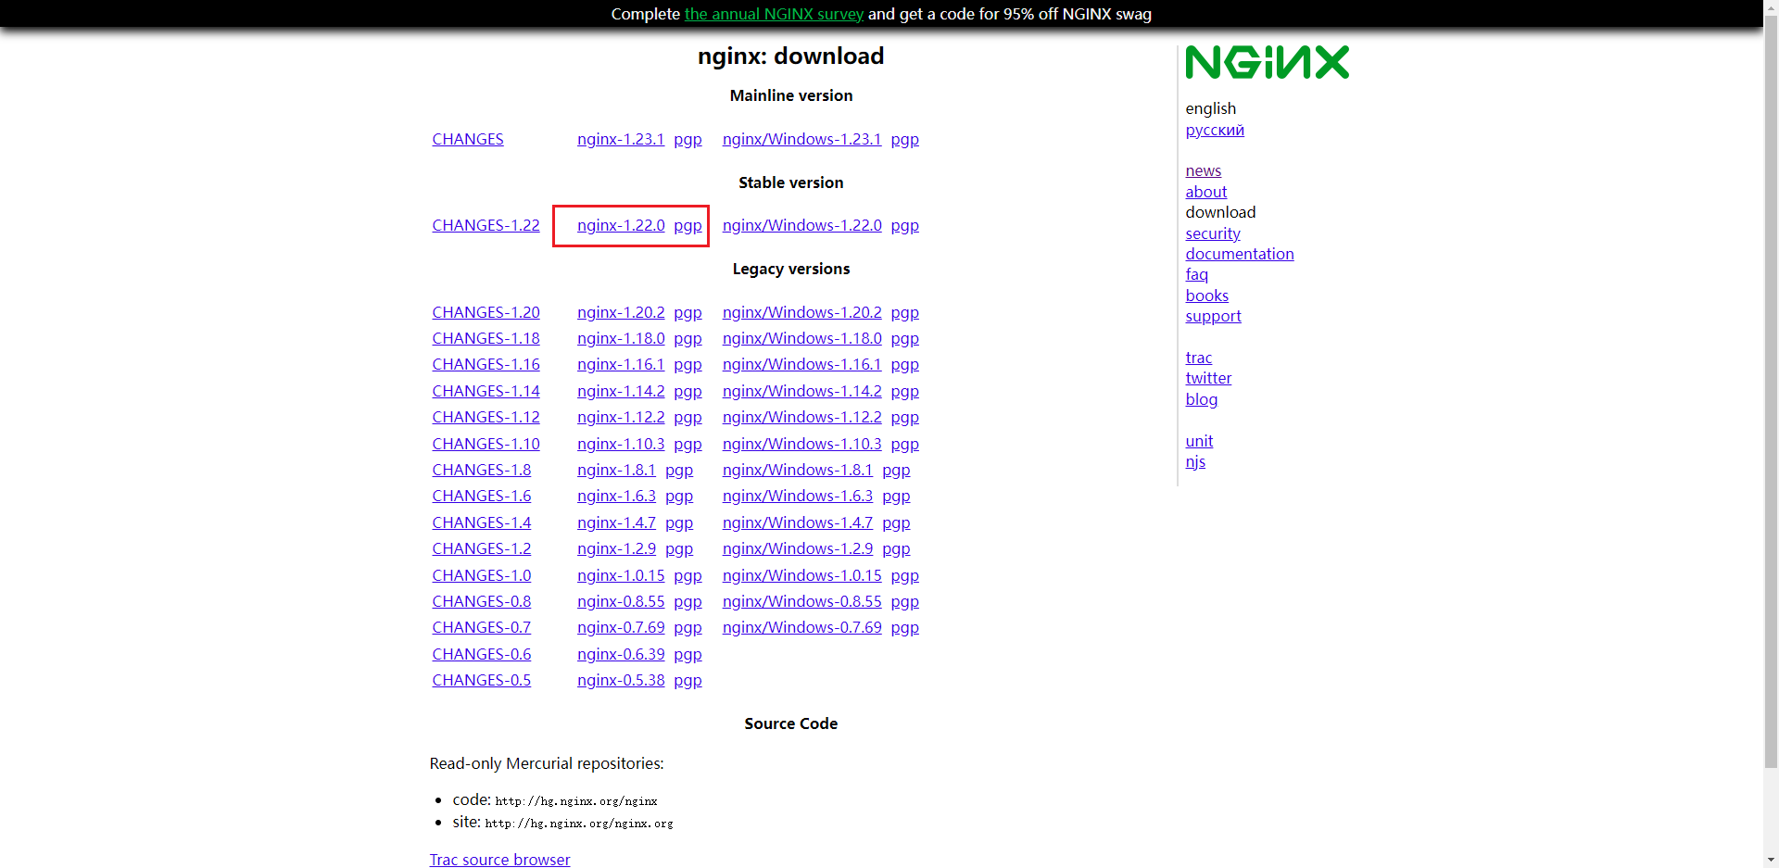1779x868 pixels.
Task: Open the trac link in sidebar
Action: pos(1198,358)
